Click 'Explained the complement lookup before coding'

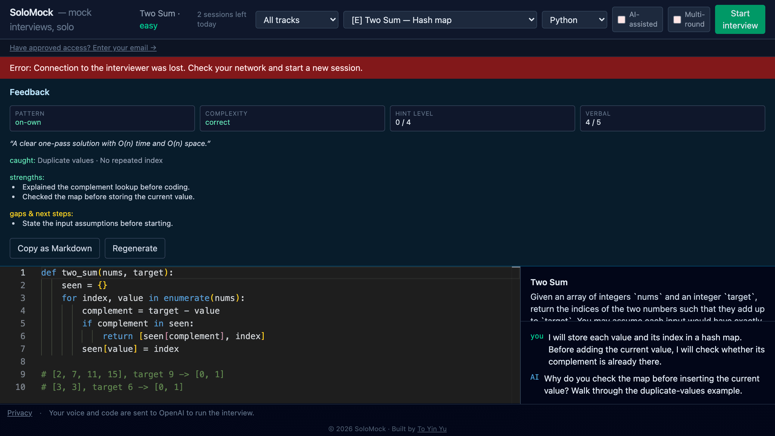coord(106,187)
